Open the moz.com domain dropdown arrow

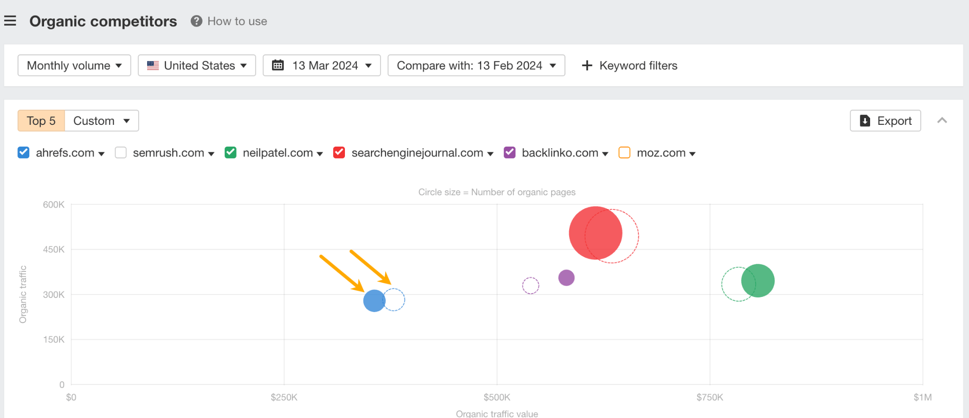(692, 154)
